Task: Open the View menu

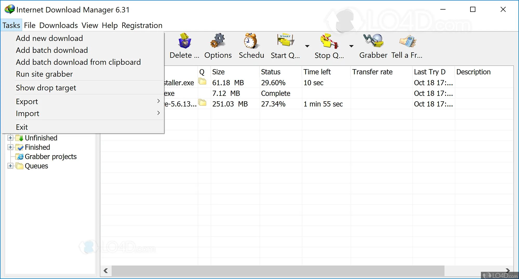Action: [90, 25]
